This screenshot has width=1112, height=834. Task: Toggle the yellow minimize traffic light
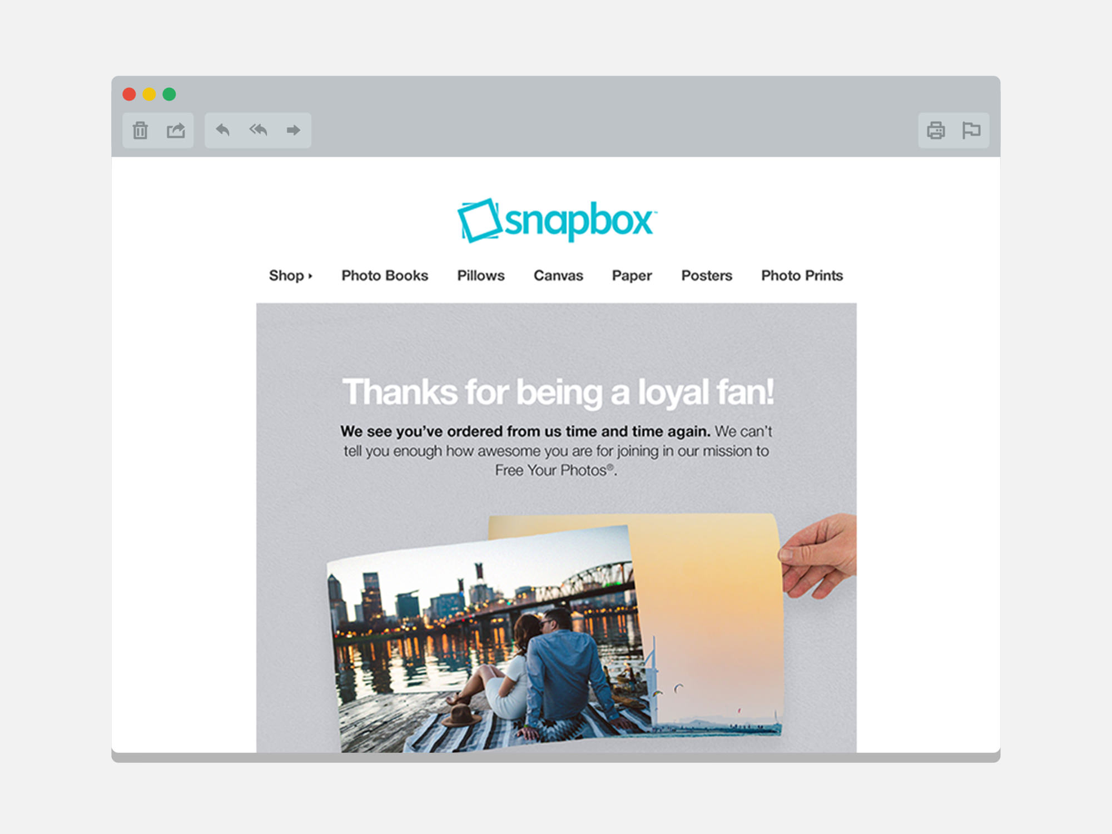(149, 95)
